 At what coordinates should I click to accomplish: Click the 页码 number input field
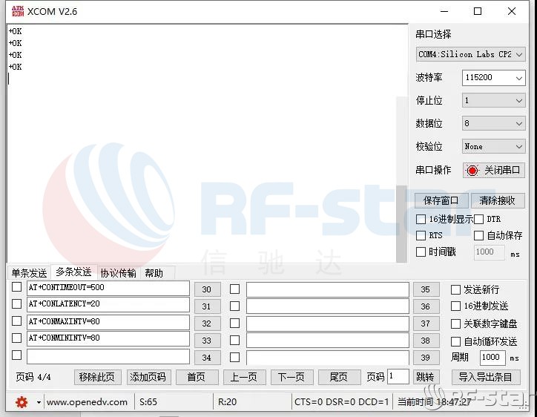point(398,377)
